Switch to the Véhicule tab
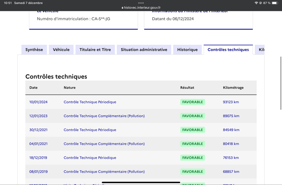 click(x=61, y=50)
